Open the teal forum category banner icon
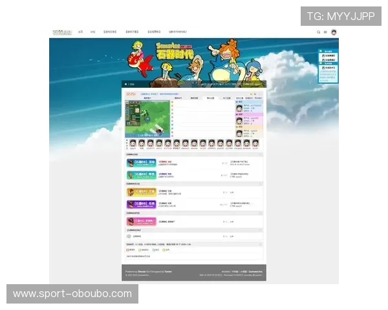 pos(141,175)
